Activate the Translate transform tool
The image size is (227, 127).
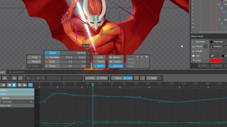click(x=52, y=57)
